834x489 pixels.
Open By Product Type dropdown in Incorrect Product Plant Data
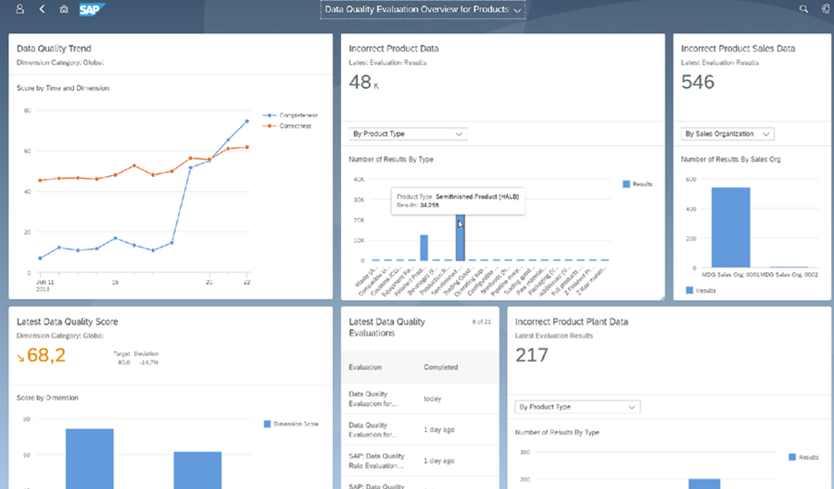577,406
